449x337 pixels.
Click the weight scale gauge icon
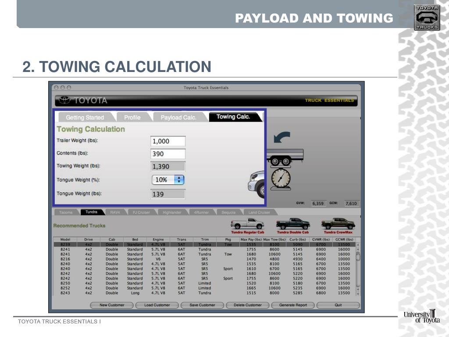pos(281,179)
